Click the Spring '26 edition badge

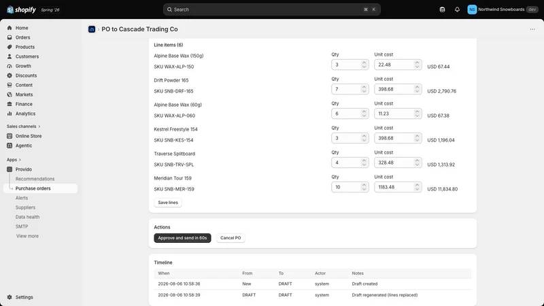[50, 10]
